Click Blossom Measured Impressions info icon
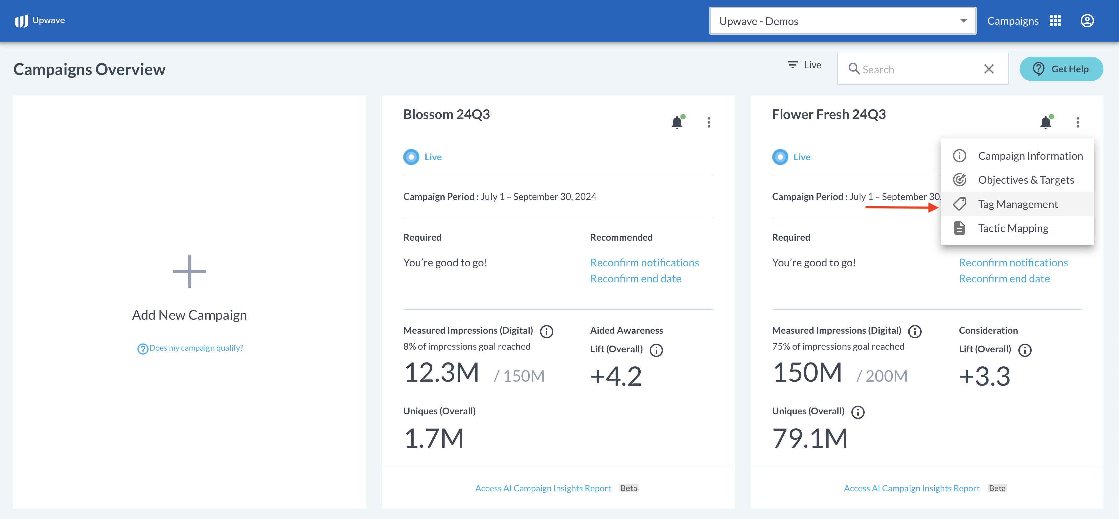The image size is (1119, 519). click(x=546, y=332)
